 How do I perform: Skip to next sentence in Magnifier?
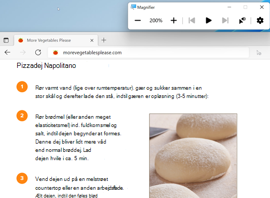[225, 21]
